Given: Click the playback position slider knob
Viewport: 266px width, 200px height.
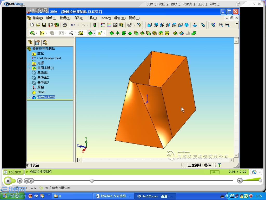Looking at the screenshot, I should click(x=92, y=181).
